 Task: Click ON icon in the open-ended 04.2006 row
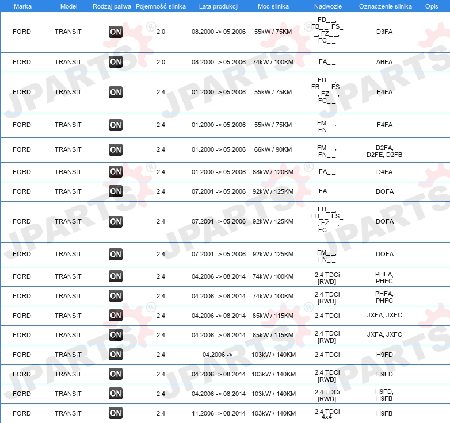tap(116, 355)
